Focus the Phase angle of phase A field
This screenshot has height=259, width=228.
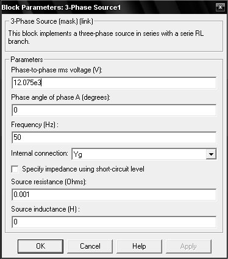coord(114,110)
